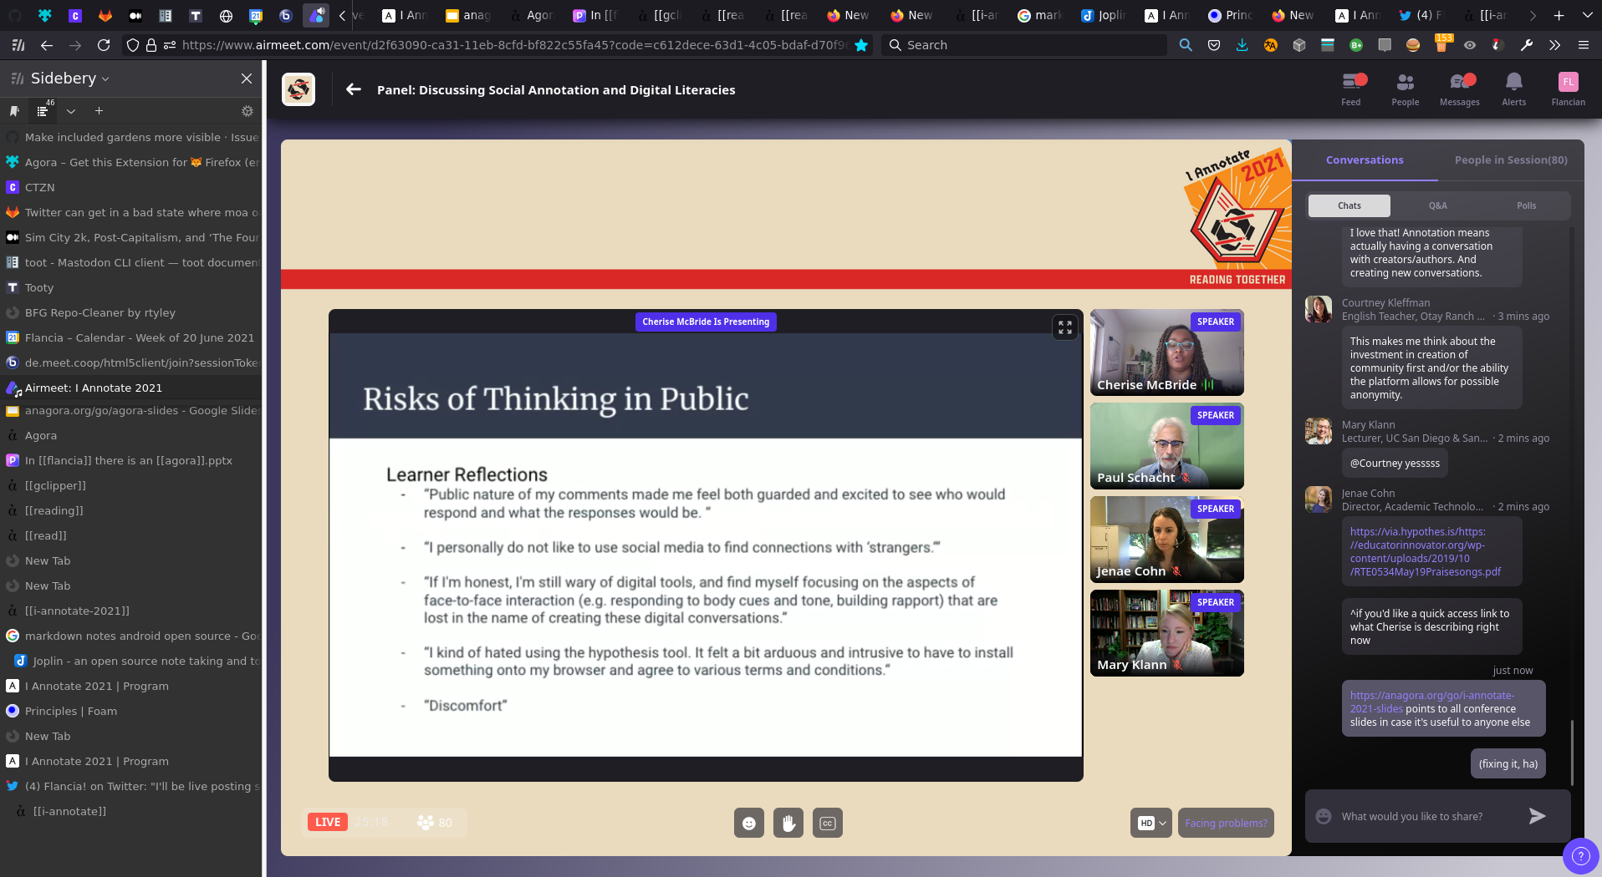Switch to the Conversations tab
The image size is (1602, 877).
tap(1365, 160)
